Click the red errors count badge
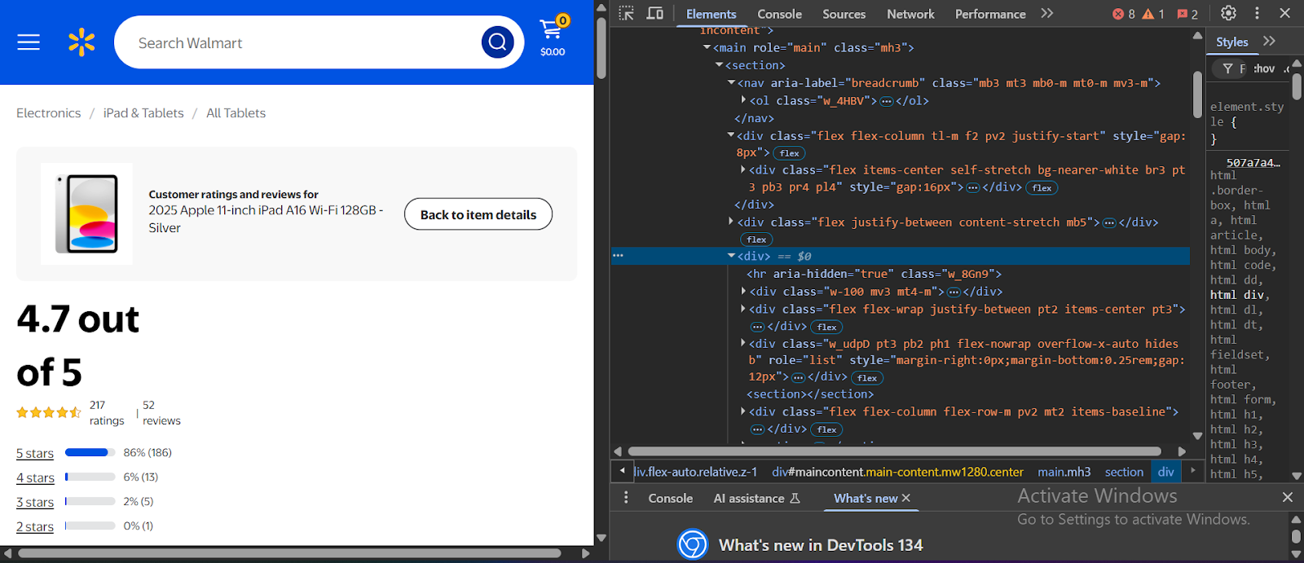Image resolution: width=1304 pixels, height=563 pixels. (x=1124, y=14)
